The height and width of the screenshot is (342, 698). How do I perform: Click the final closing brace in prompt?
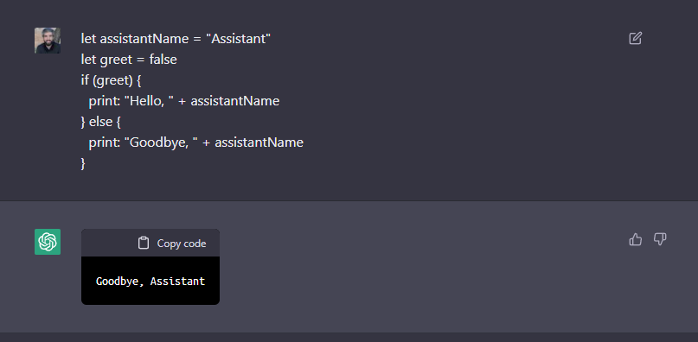(x=83, y=163)
